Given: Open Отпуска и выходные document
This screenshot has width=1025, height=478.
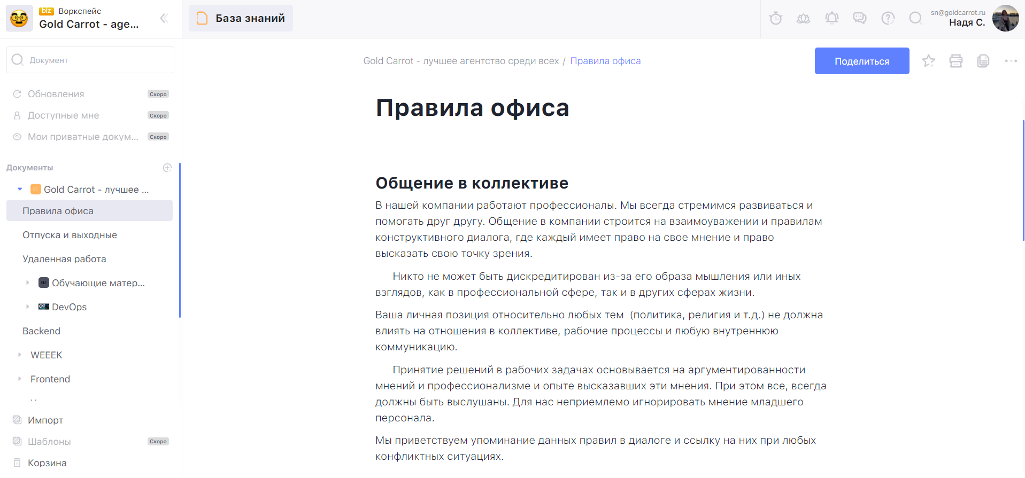Looking at the screenshot, I should (70, 235).
